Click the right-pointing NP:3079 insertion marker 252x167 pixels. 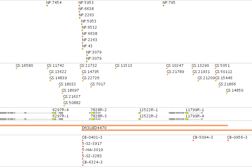click(x=87, y=61)
